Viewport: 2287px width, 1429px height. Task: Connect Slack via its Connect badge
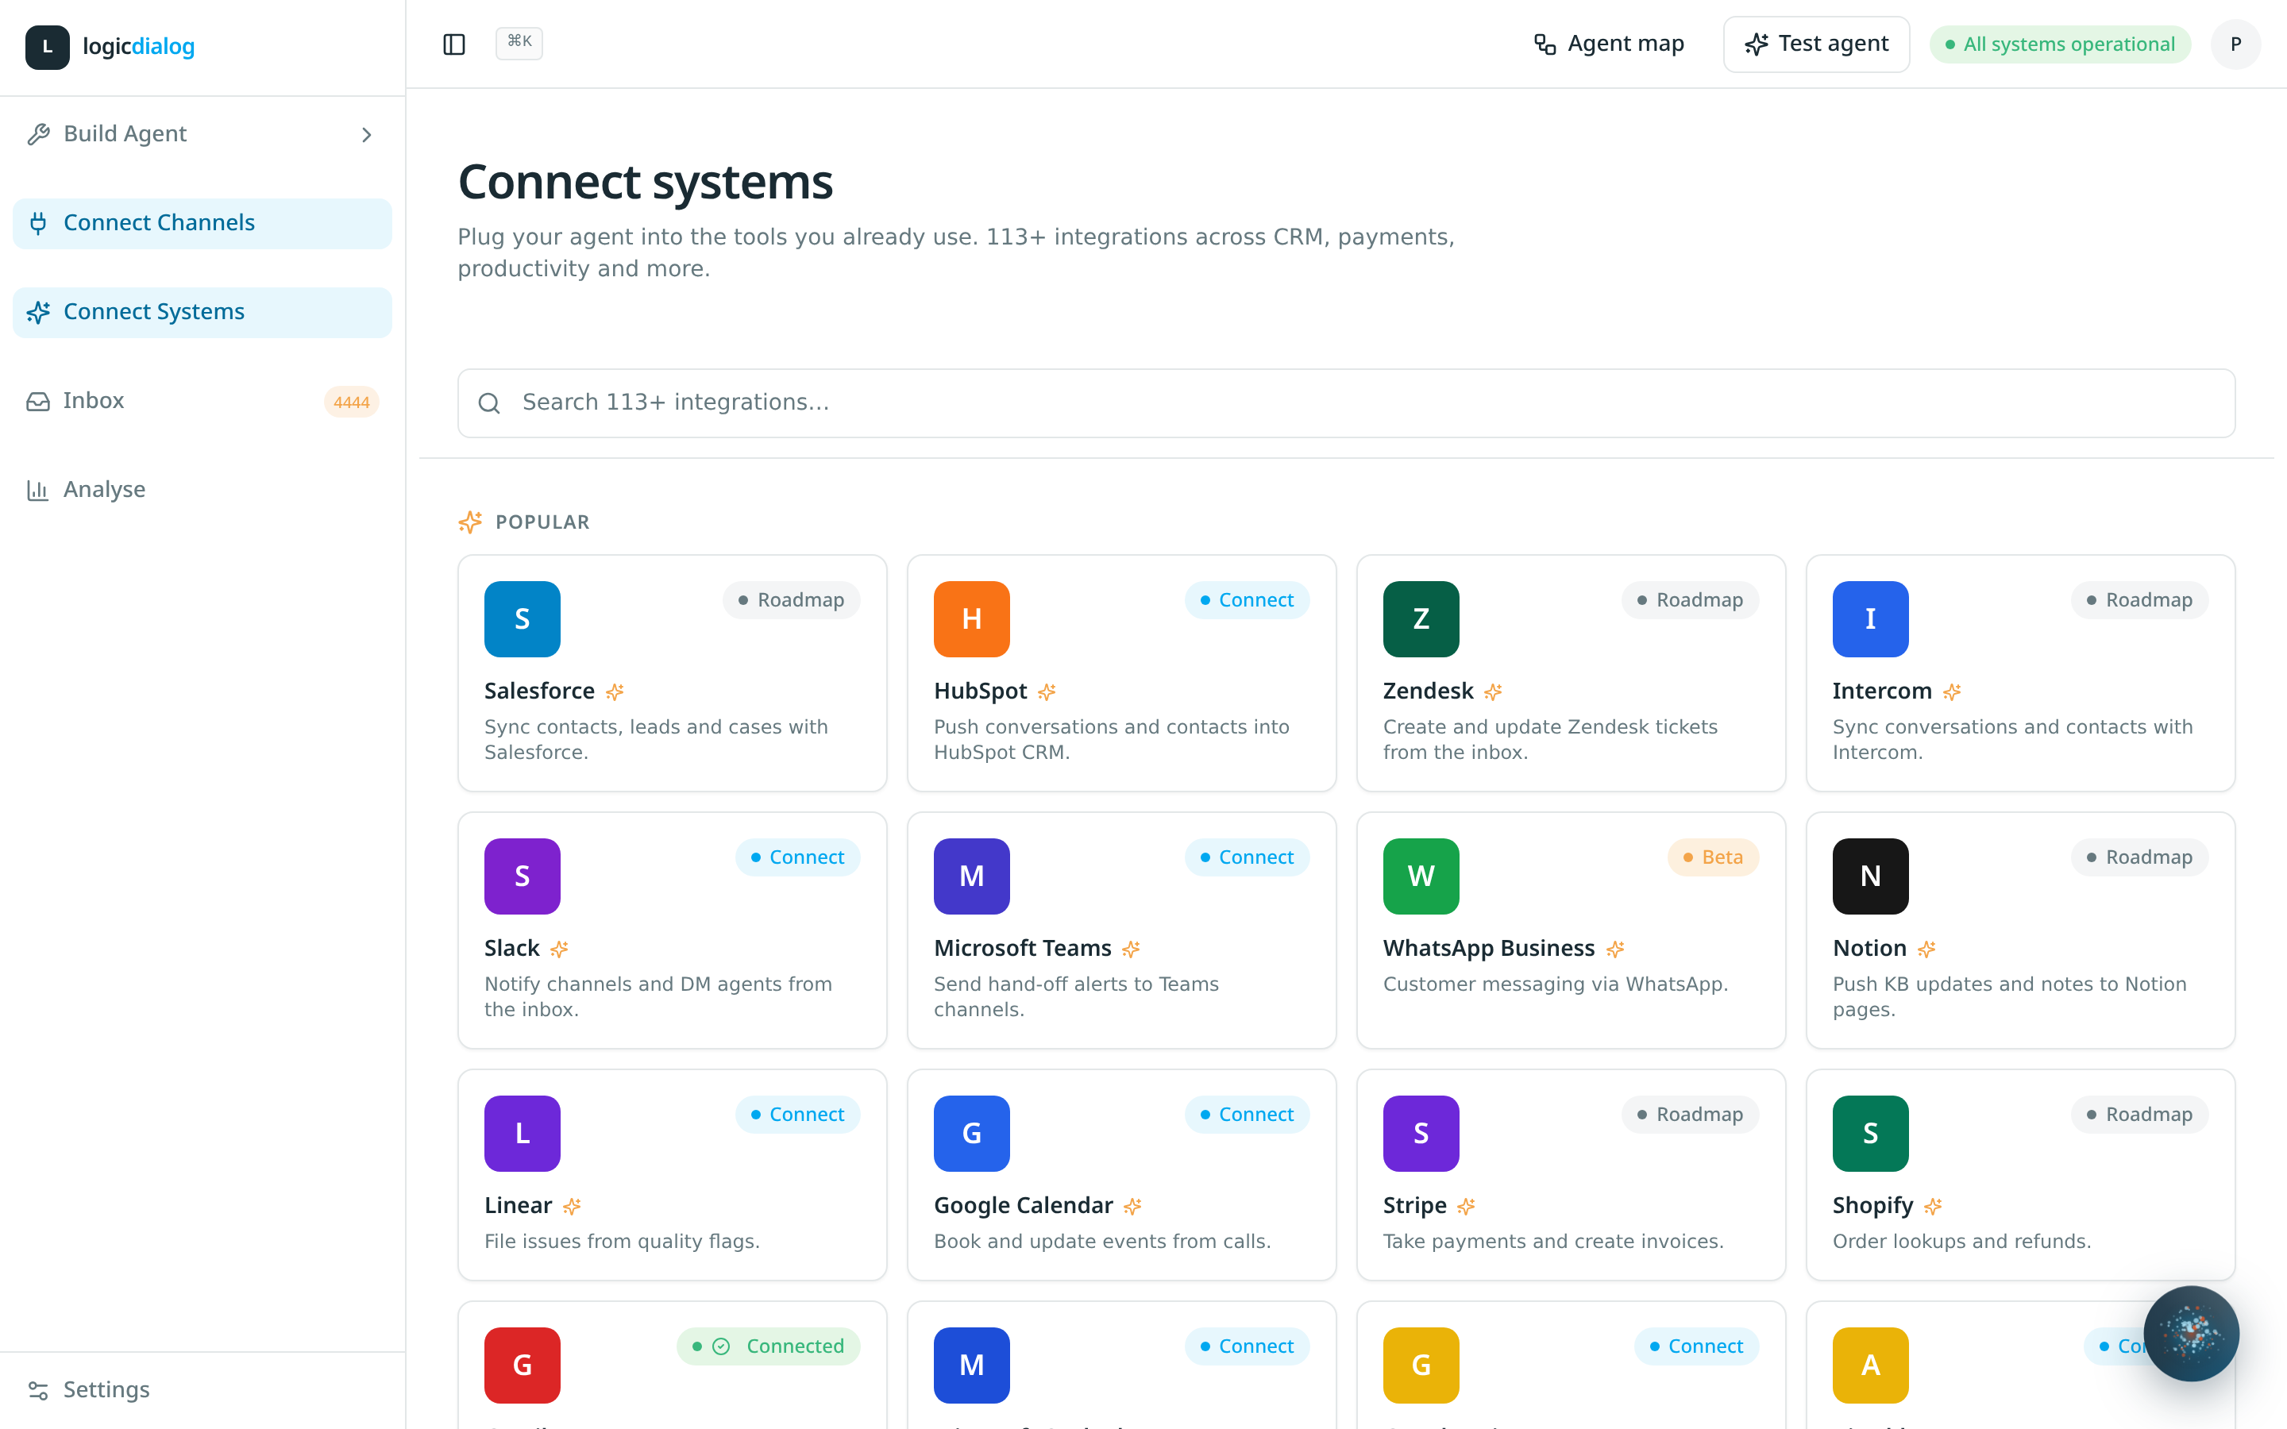[797, 857]
